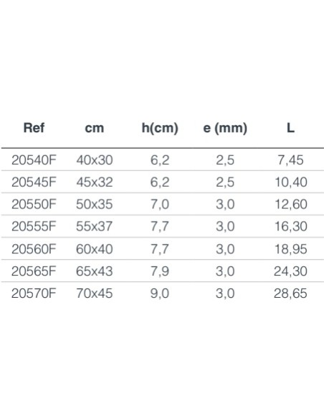Click the e (mm) column header

pyautogui.click(x=225, y=128)
